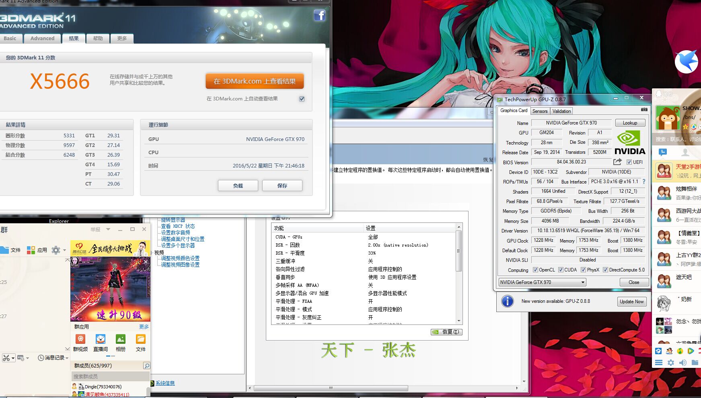The height and width of the screenshot is (398, 701).
Task: Toggle the PhysX checkbox
Action: point(583,270)
